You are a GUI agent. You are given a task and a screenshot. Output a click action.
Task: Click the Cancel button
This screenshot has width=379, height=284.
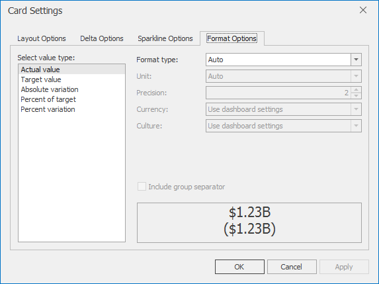tap(292, 267)
